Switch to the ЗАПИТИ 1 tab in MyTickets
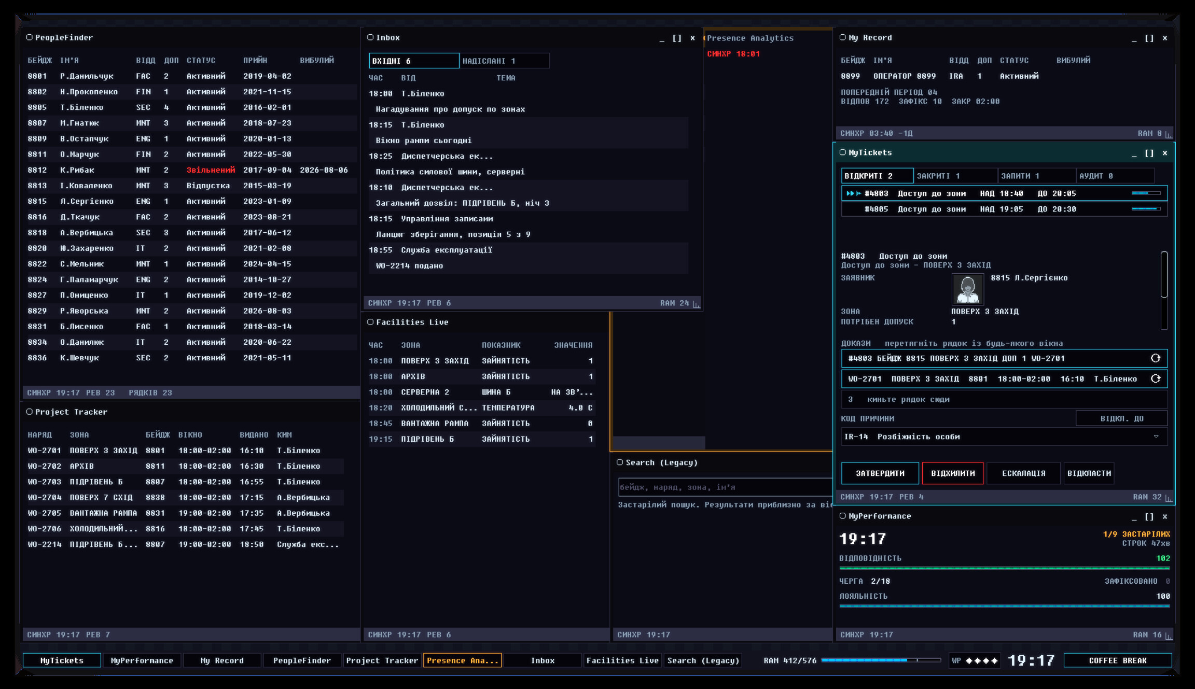This screenshot has width=1195, height=689. click(x=1036, y=176)
